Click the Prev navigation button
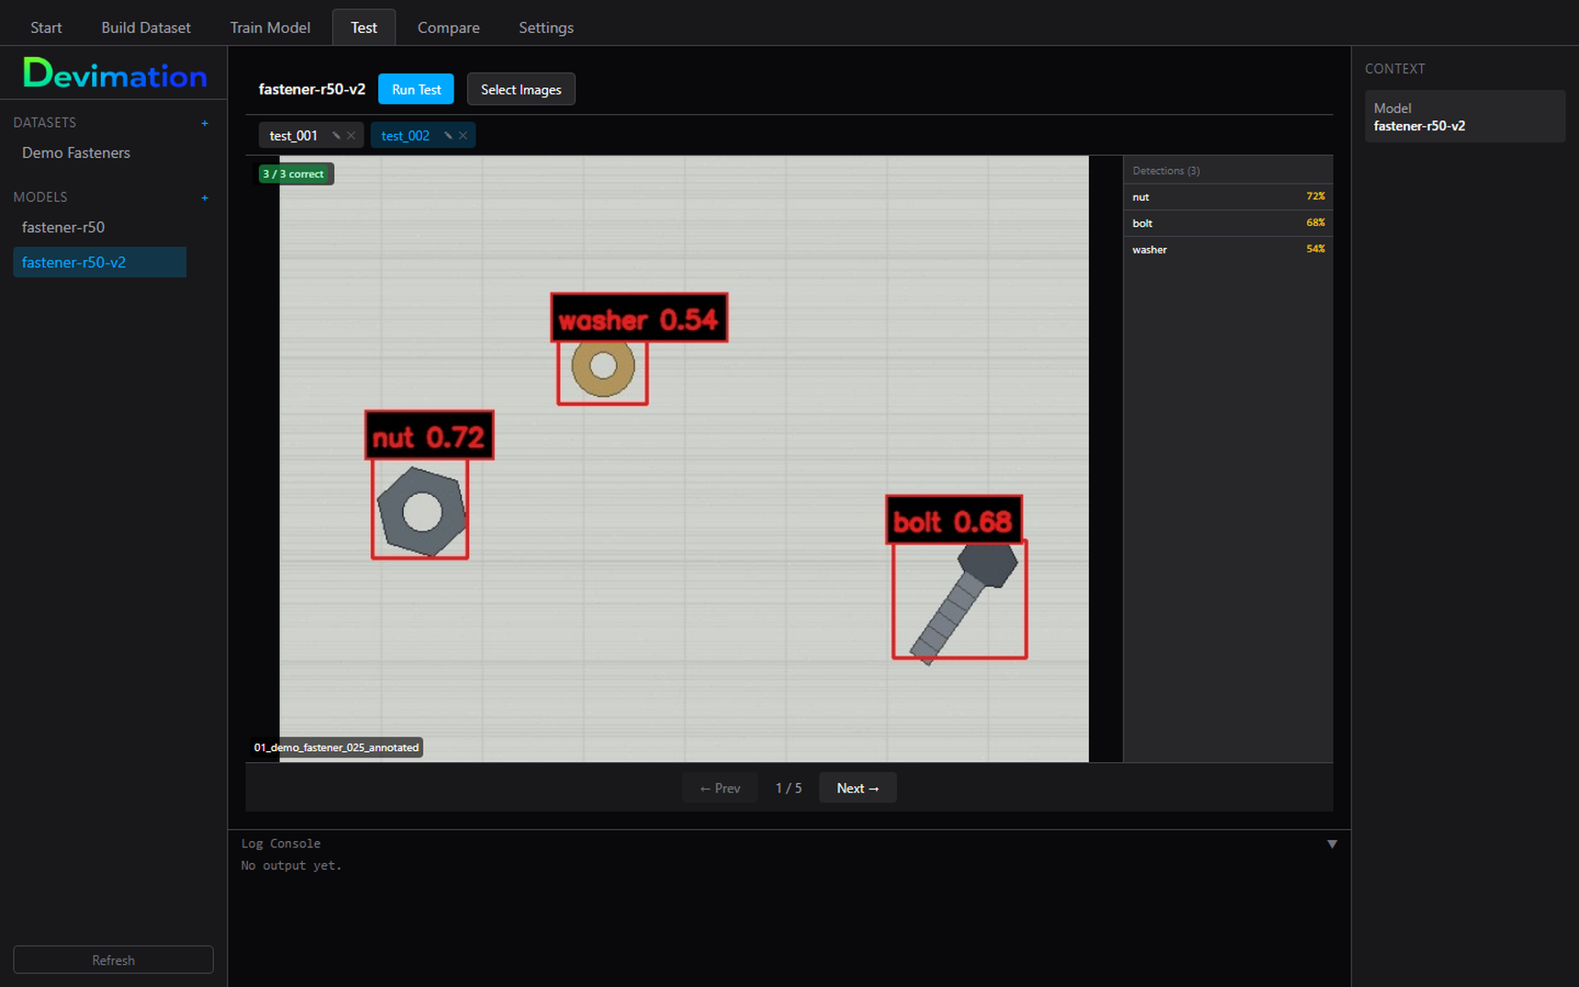Image resolution: width=1579 pixels, height=987 pixels. point(720,788)
